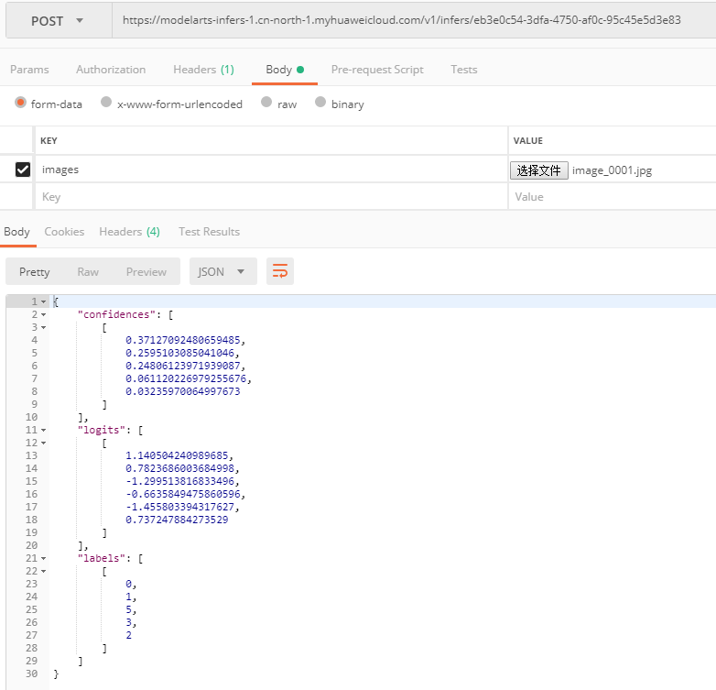Switch response view to Raw
Screen dimensions: 716x690
point(88,272)
